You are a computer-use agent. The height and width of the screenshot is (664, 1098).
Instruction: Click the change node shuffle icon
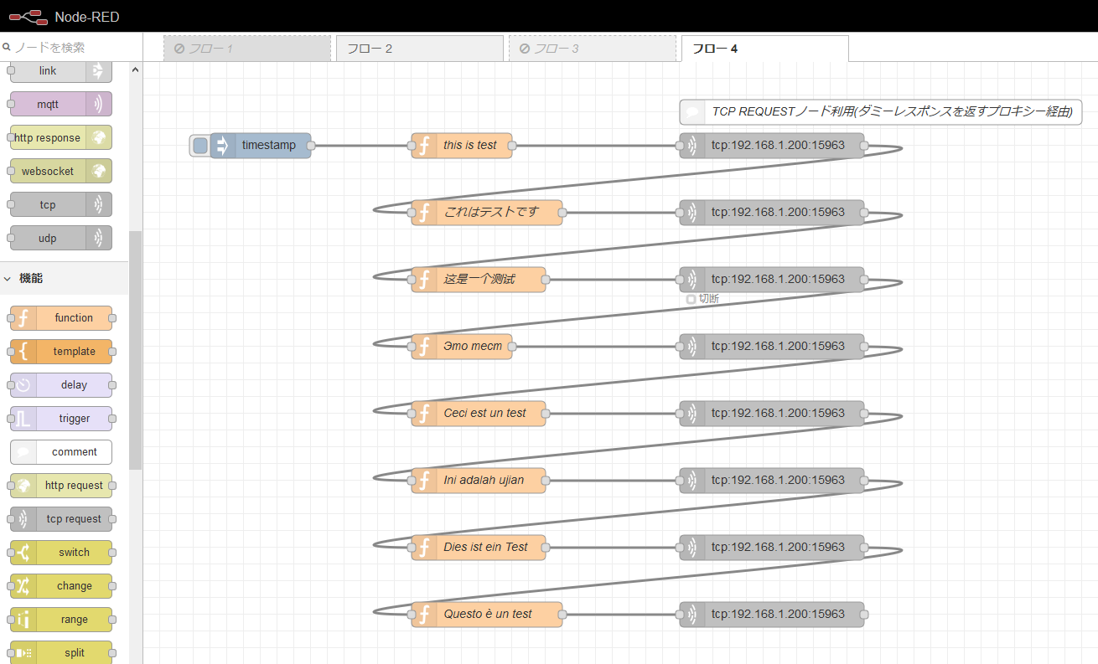coord(23,586)
